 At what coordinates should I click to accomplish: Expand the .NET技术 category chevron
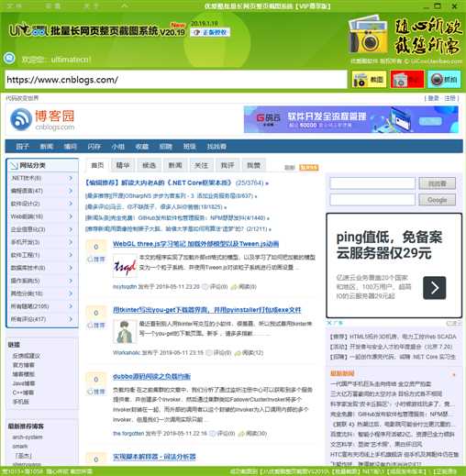(71, 178)
